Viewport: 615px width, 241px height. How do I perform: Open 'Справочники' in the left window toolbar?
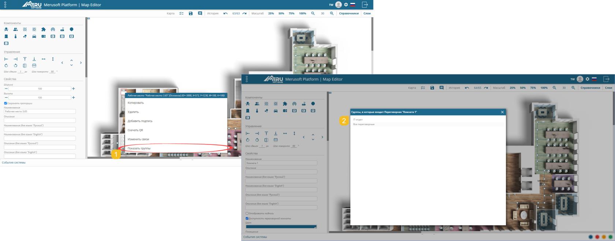pyautogui.click(x=349, y=14)
